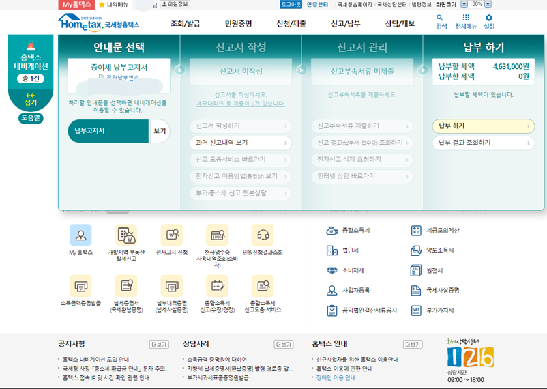The width and height of the screenshot is (547, 389).
Task: Open the 인증센터 link
Action: [317, 4]
